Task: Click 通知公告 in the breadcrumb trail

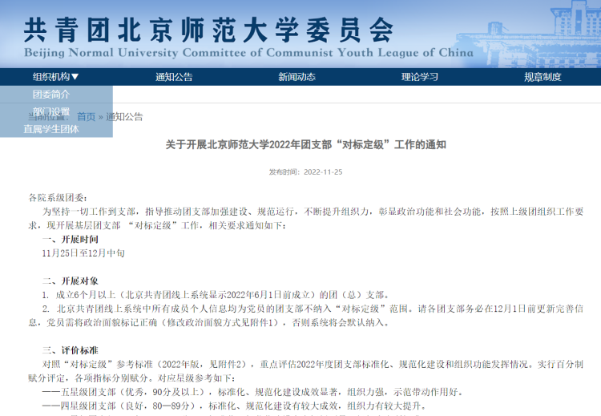Action: pos(125,117)
